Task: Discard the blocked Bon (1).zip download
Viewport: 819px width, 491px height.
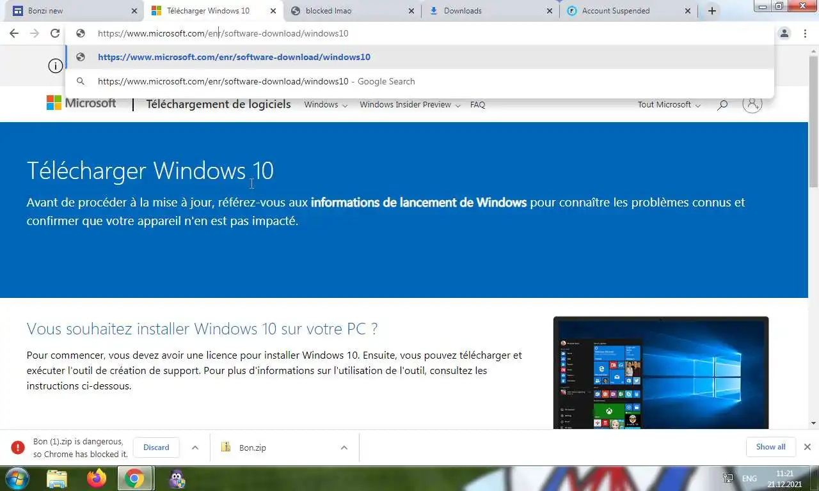Action: [156, 448]
